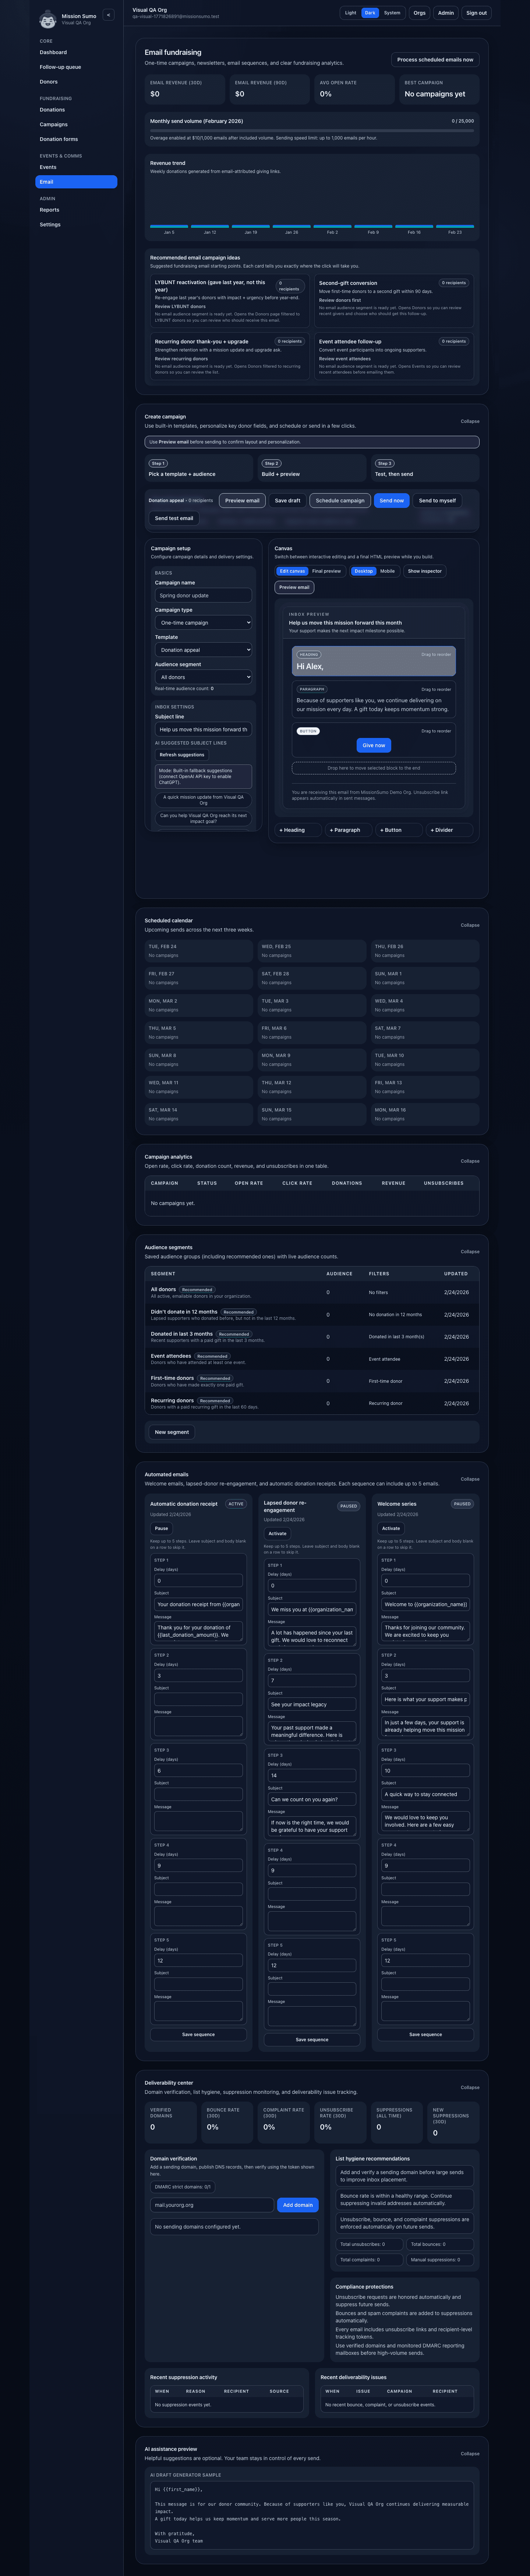This screenshot has height=2576, width=530.
Task: Go to Donations in the sidebar
Action: pos(76,110)
